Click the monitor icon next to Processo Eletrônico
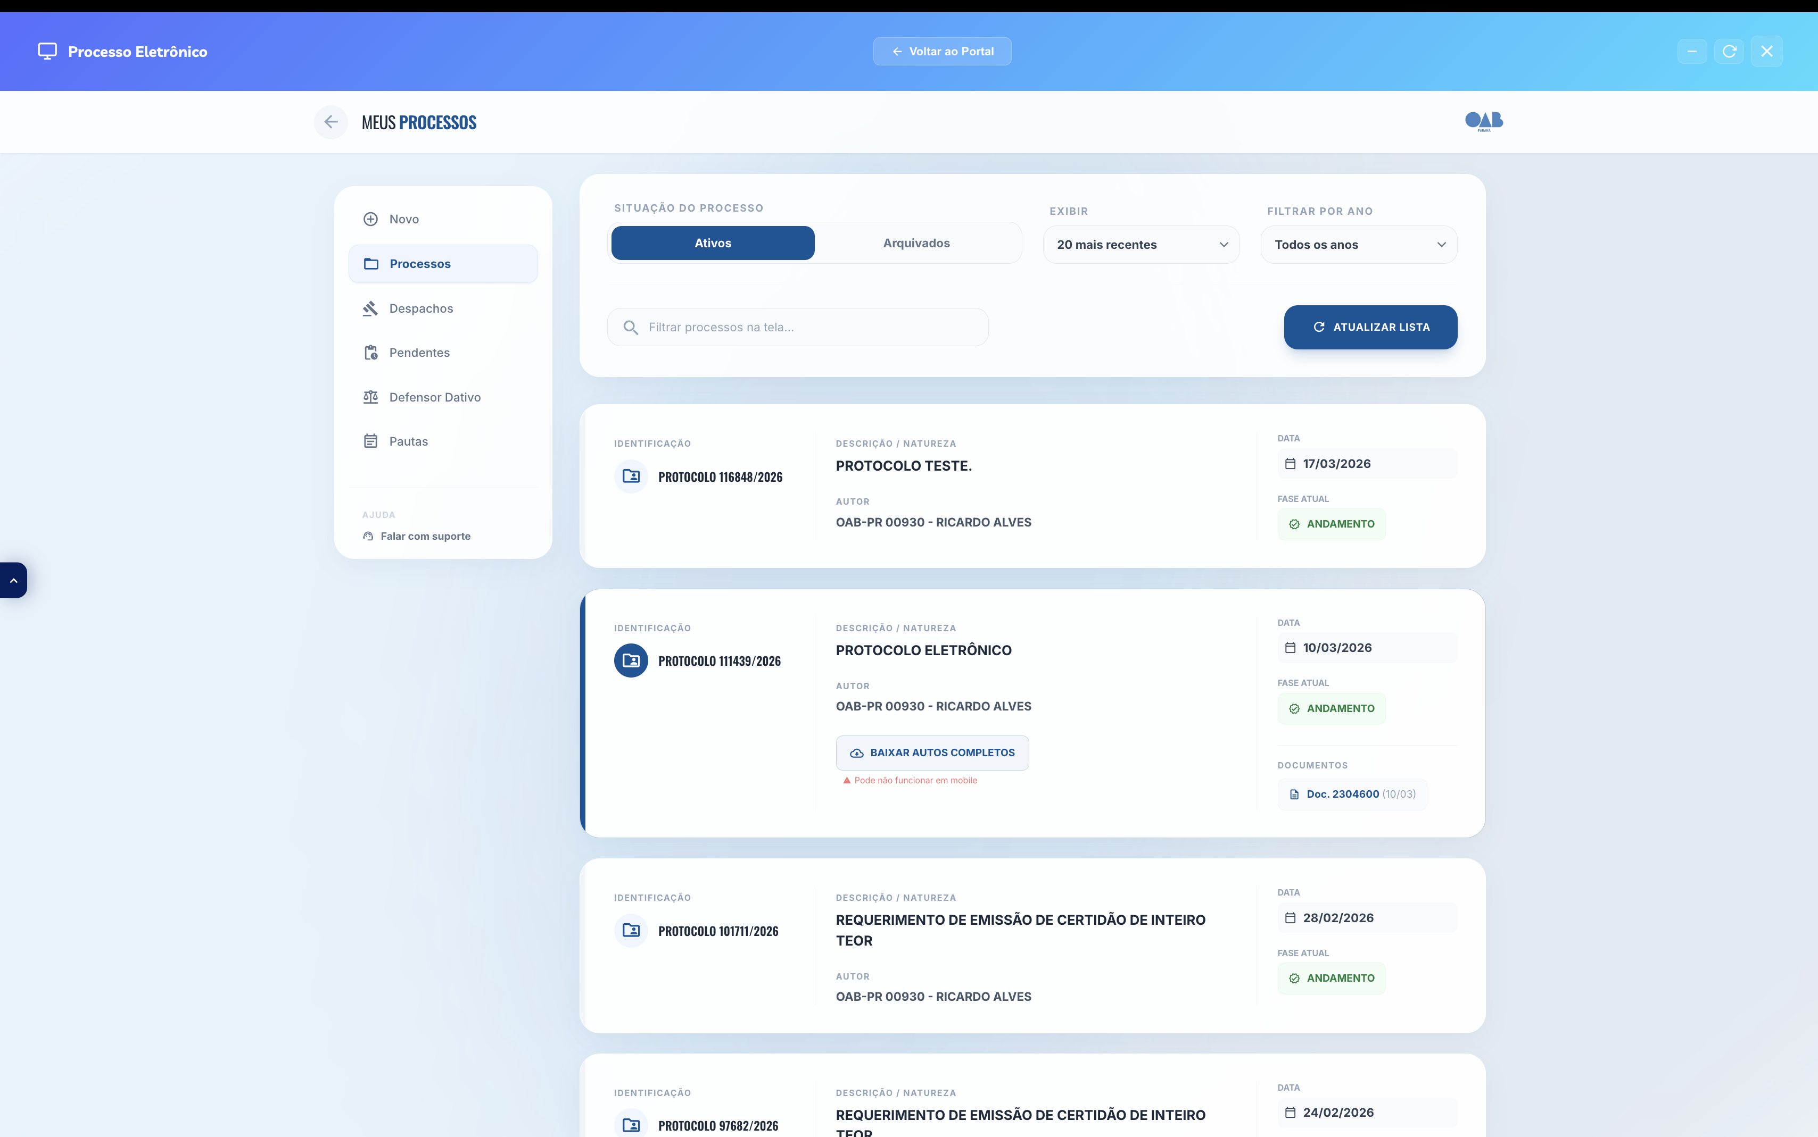This screenshot has height=1137, width=1818. (x=47, y=51)
